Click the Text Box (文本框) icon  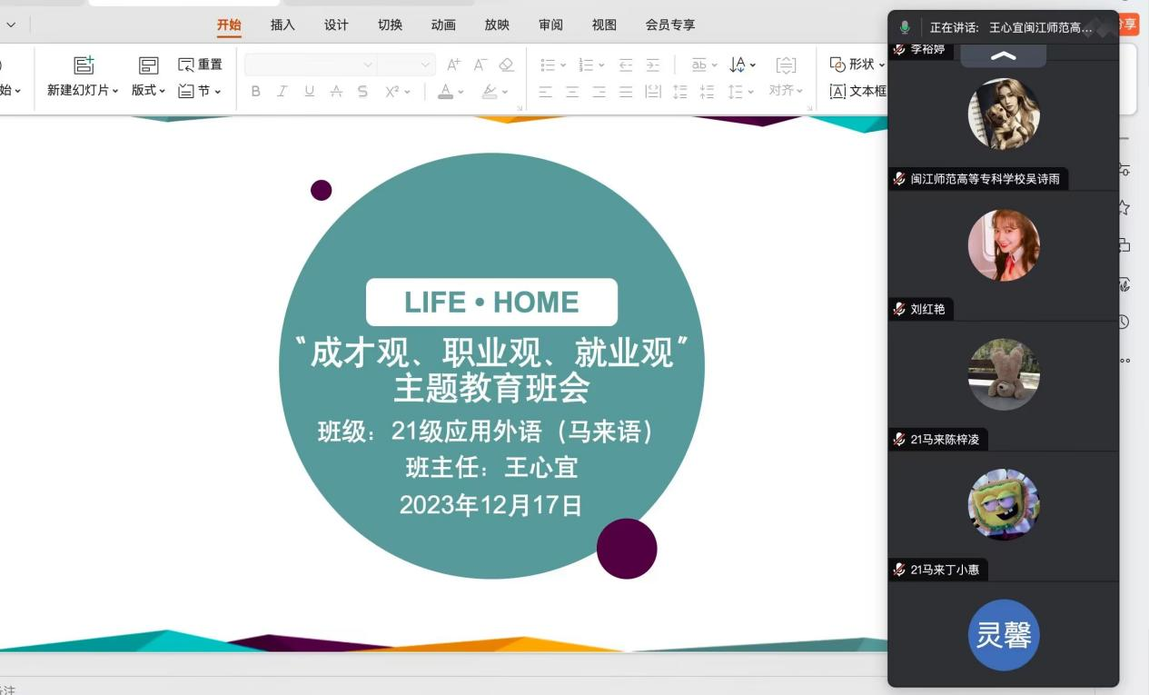point(837,91)
